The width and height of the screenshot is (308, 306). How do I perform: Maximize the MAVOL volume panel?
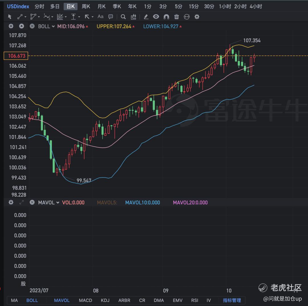pyautogui.click(x=21, y=202)
